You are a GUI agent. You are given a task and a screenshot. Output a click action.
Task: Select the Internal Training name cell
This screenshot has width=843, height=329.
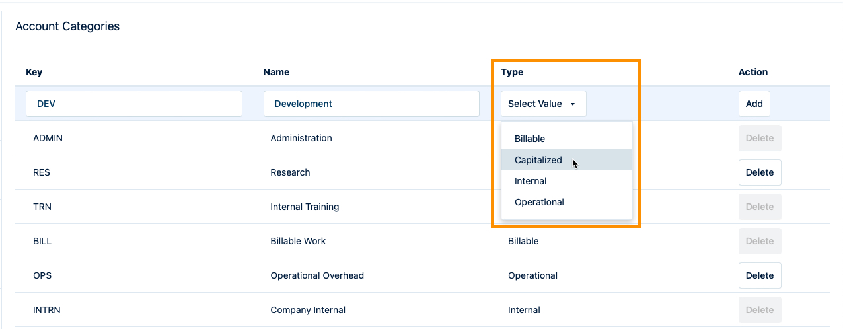[305, 207]
